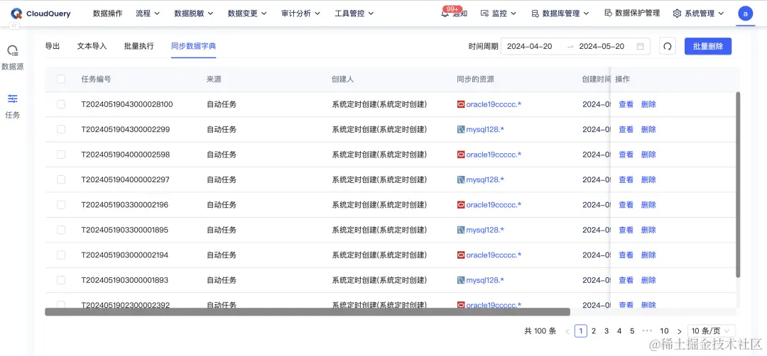Expand the 流程 dropdown menu

pos(148,13)
